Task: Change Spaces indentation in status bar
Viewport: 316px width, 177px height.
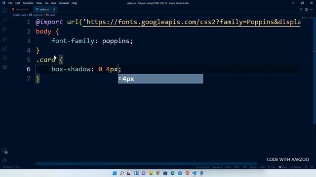Action: tap(217, 167)
